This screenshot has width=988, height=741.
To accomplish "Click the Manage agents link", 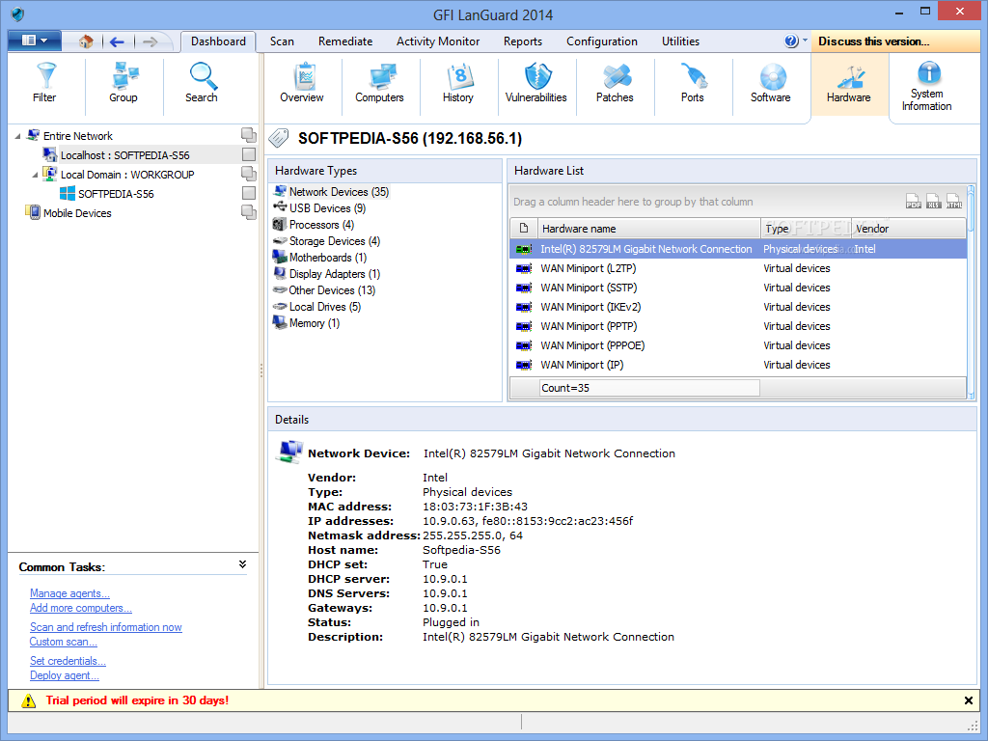I will point(69,593).
